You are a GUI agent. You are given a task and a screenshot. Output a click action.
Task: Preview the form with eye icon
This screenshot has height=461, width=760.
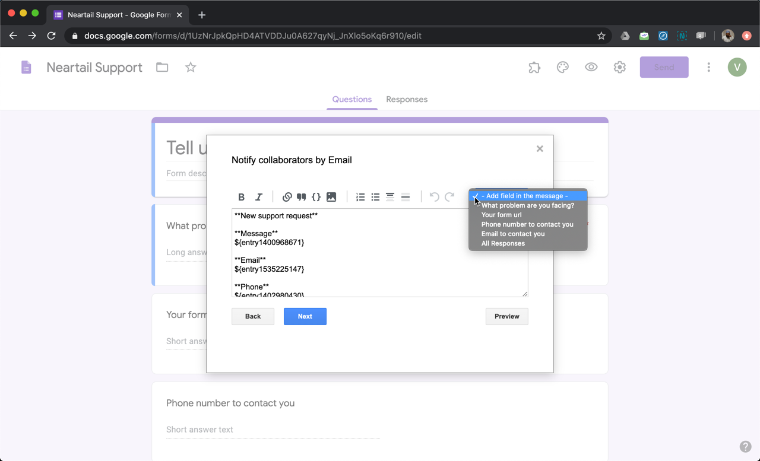pyautogui.click(x=591, y=68)
